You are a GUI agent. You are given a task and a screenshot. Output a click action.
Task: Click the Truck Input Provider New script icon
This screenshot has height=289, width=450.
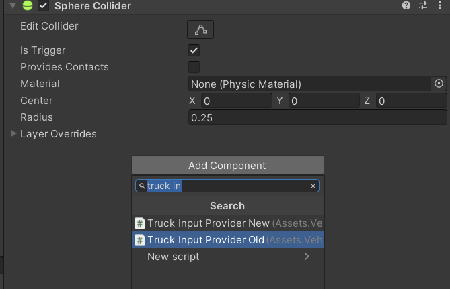(x=139, y=223)
